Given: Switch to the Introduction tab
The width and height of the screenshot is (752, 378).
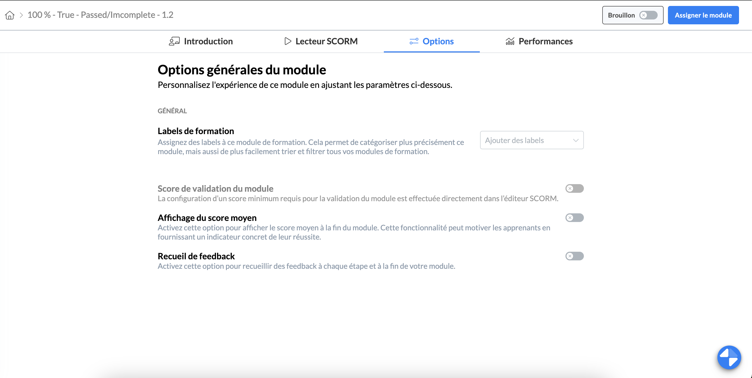Looking at the screenshot, I should 208,41.
